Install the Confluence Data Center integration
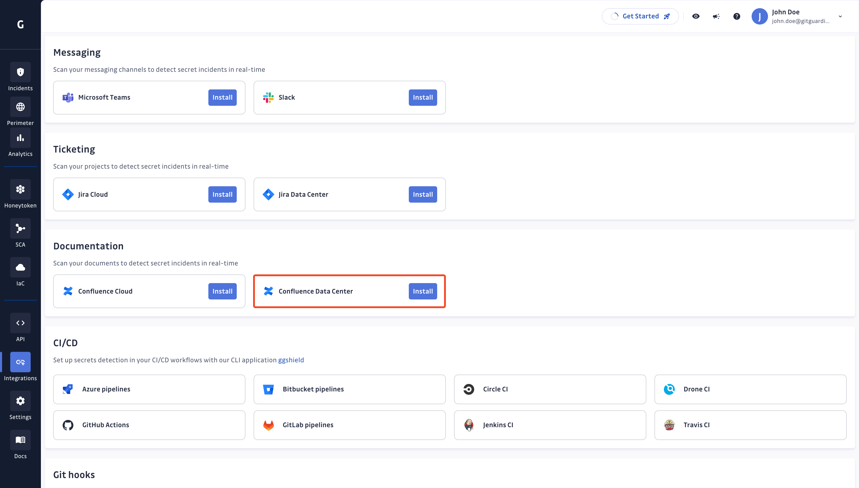859x488 pixels. [423, 291]
